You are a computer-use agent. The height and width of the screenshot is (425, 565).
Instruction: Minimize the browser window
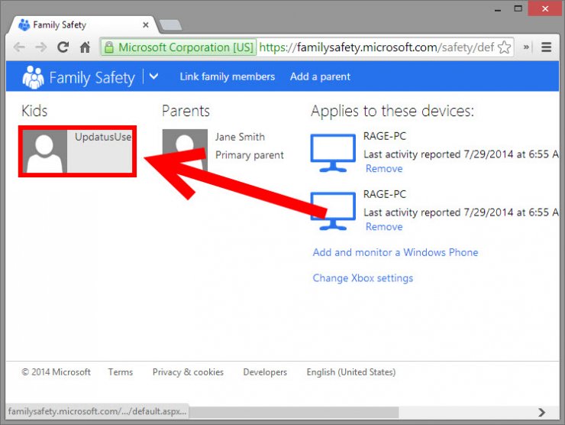pyautogui.click(x=498, y=9)
